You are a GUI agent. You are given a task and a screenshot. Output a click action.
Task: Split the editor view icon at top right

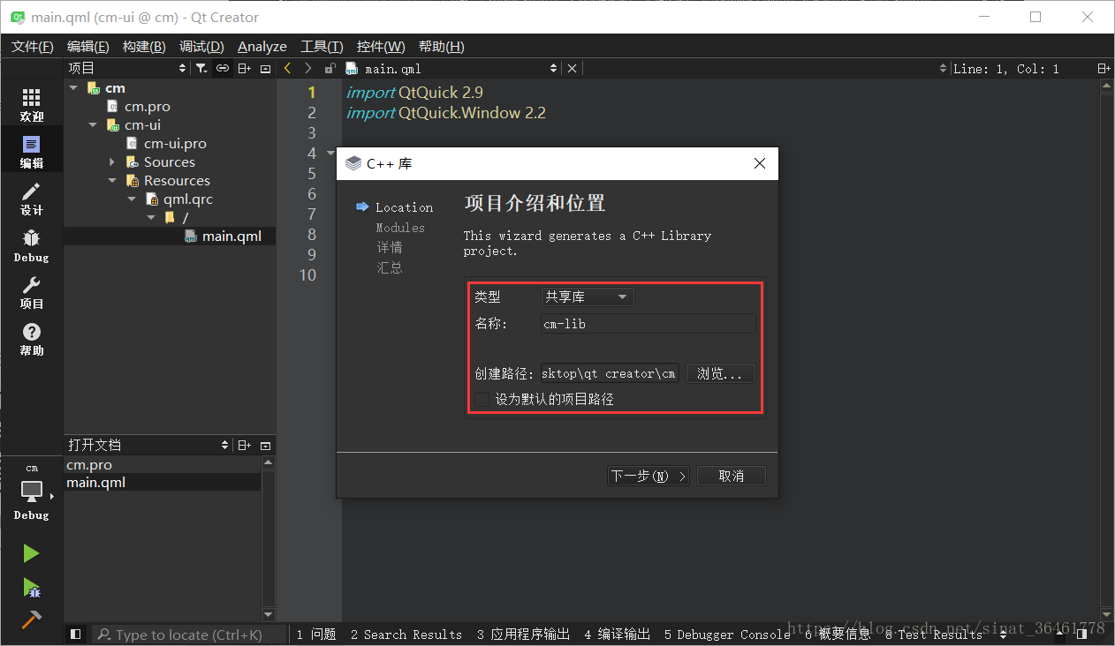point(1104,68)
